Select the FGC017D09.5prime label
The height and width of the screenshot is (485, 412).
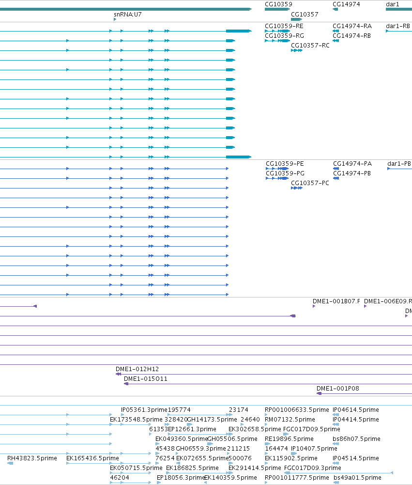coord(312,429)
